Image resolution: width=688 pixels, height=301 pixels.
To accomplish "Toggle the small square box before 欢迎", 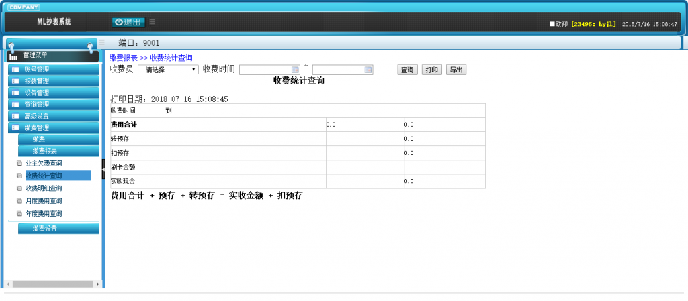I will point(552,24).
